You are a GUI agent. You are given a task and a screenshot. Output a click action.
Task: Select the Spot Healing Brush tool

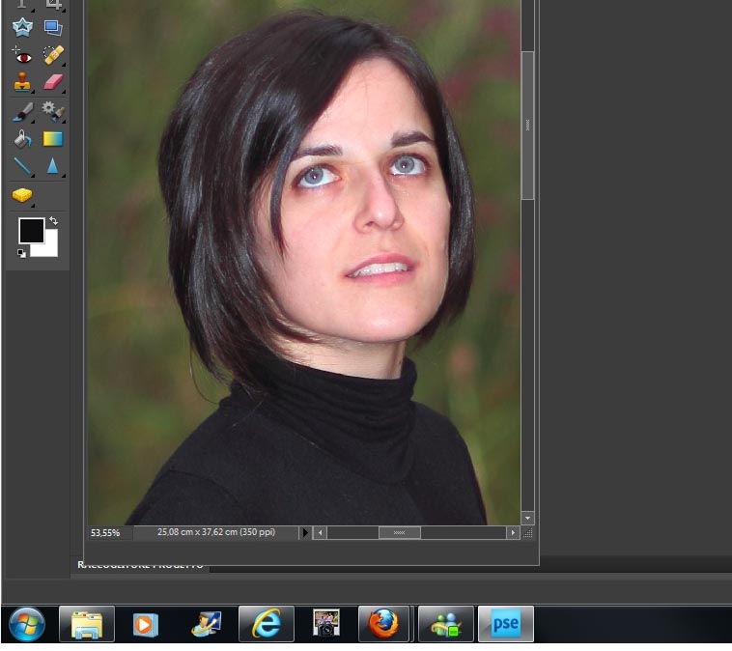pos(53,55)
